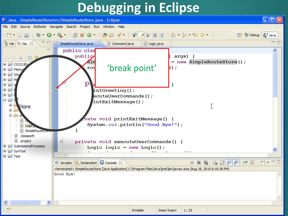Launch the External Tools run icon

click(x=60, y=35)
